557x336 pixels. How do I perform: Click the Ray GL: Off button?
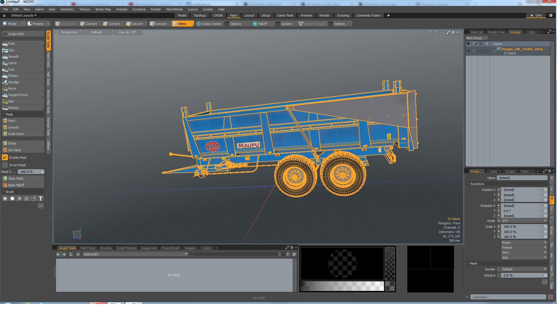point(127,32)
